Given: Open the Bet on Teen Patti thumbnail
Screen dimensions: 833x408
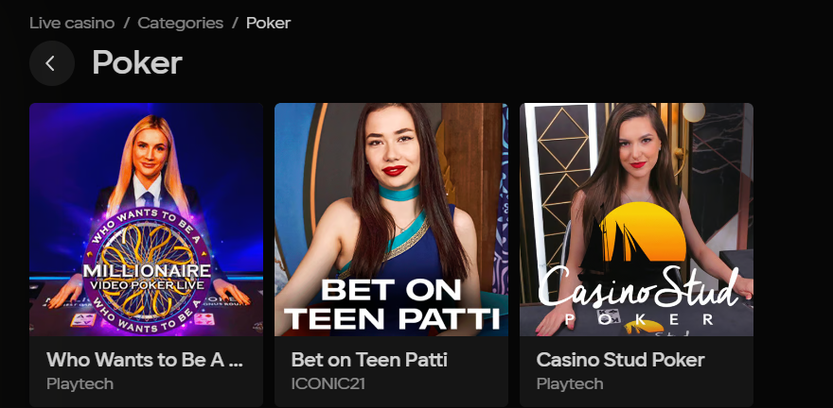Looking at the screenshot, I should [x=391, y=219].
